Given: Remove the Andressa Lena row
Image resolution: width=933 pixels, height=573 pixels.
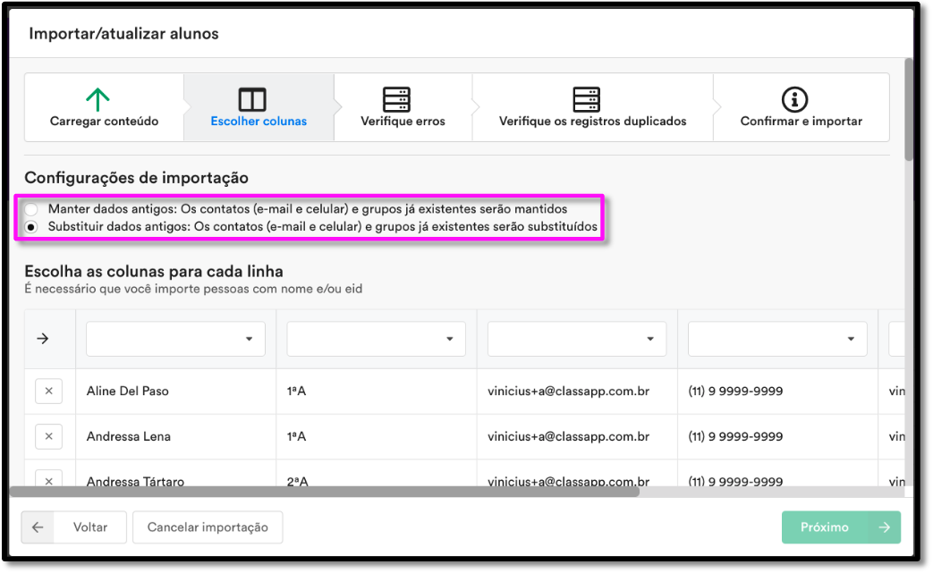Looking at the screenshot, I should pos(48,437).
